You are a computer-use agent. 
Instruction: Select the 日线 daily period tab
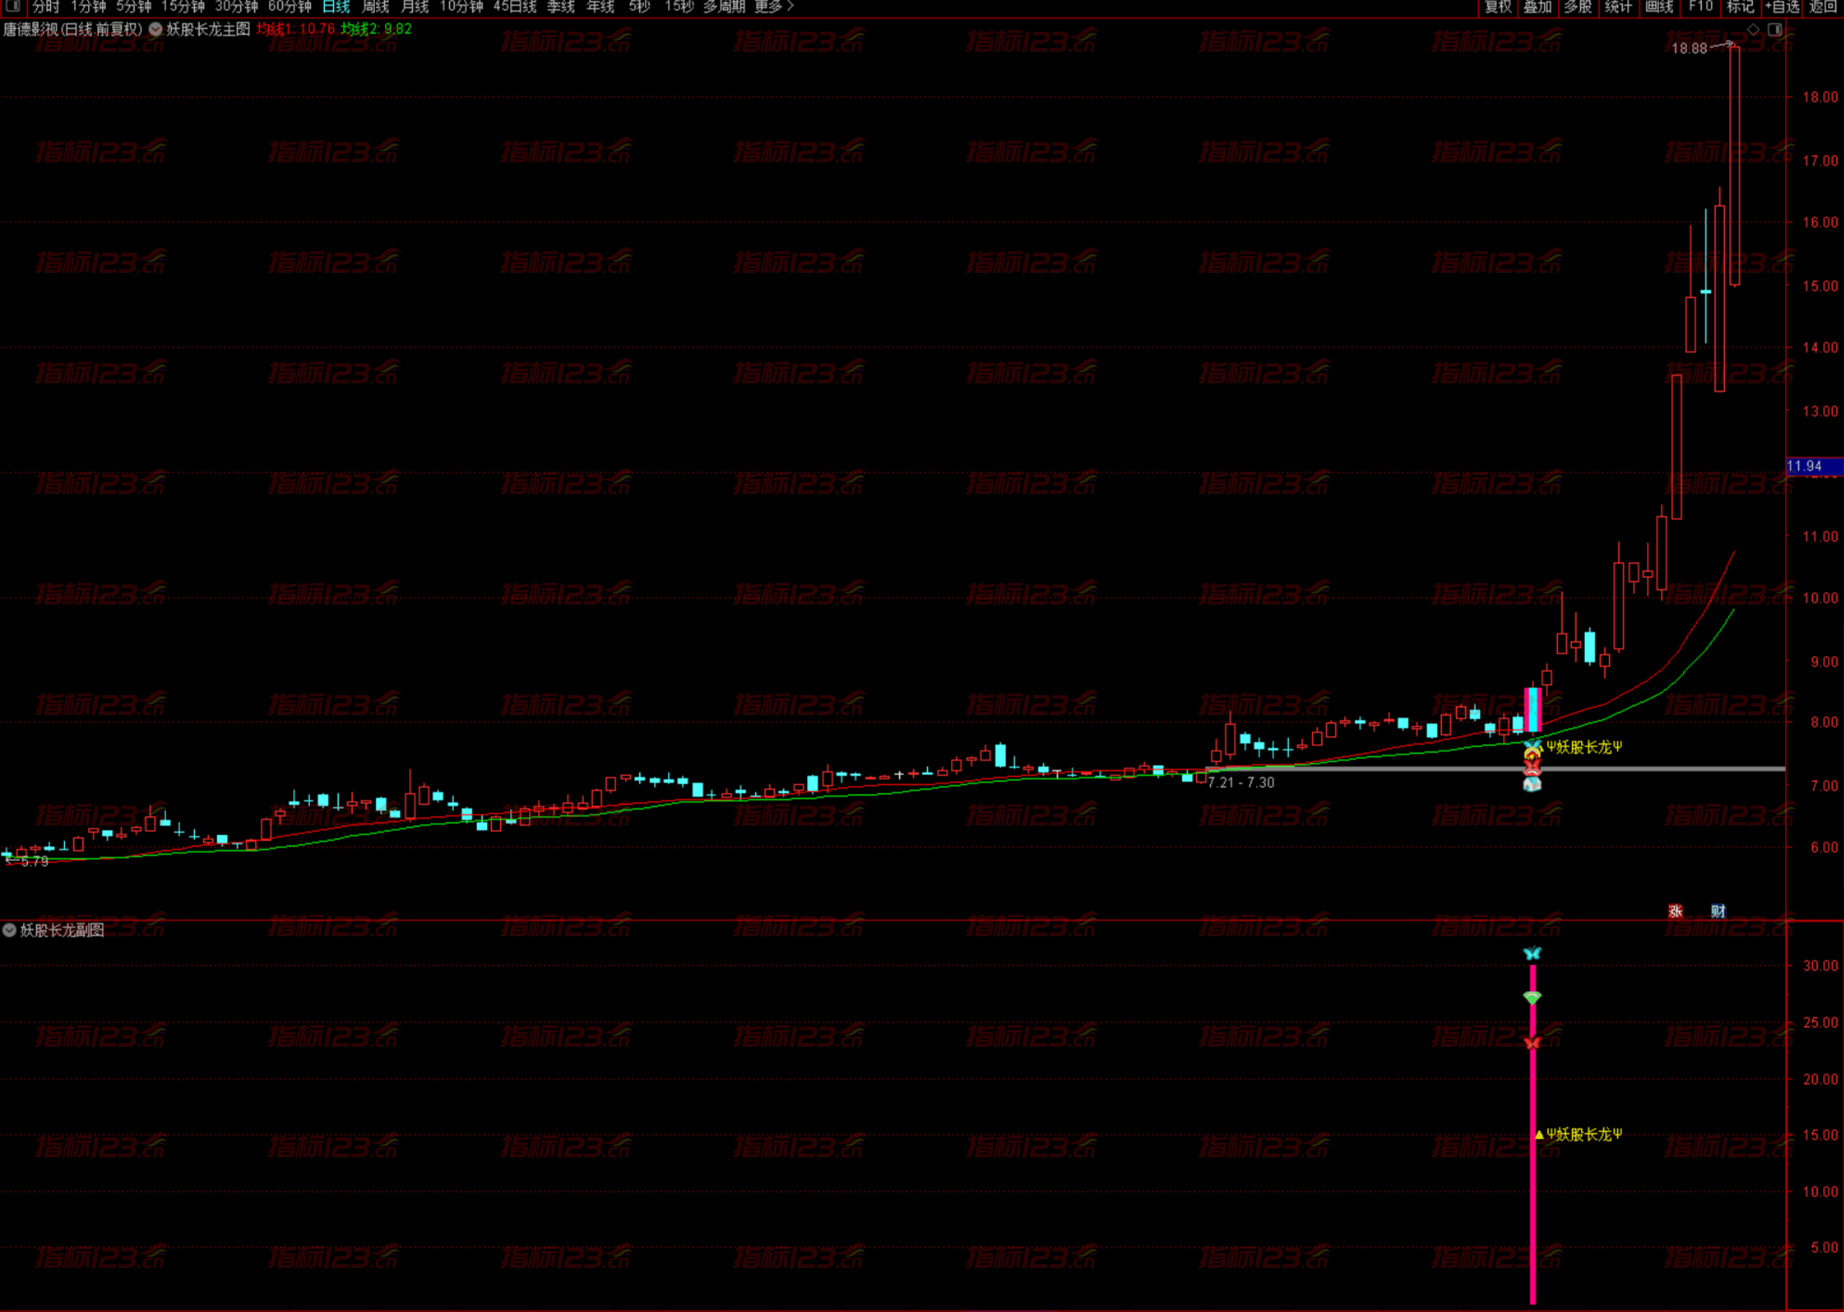click(336, 6)
